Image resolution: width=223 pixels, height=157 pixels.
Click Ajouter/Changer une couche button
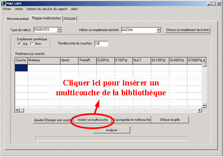tap(53, 120)
